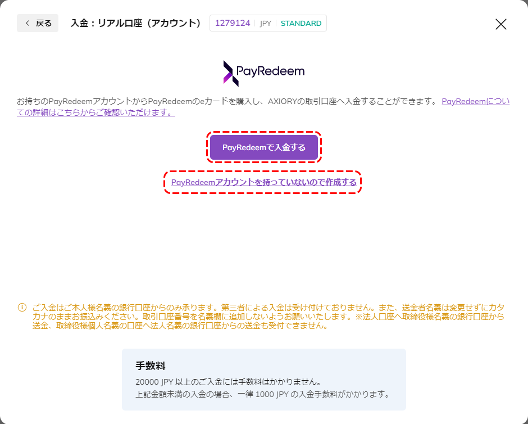Click the 一律 1000 JPY fee line

262,394
